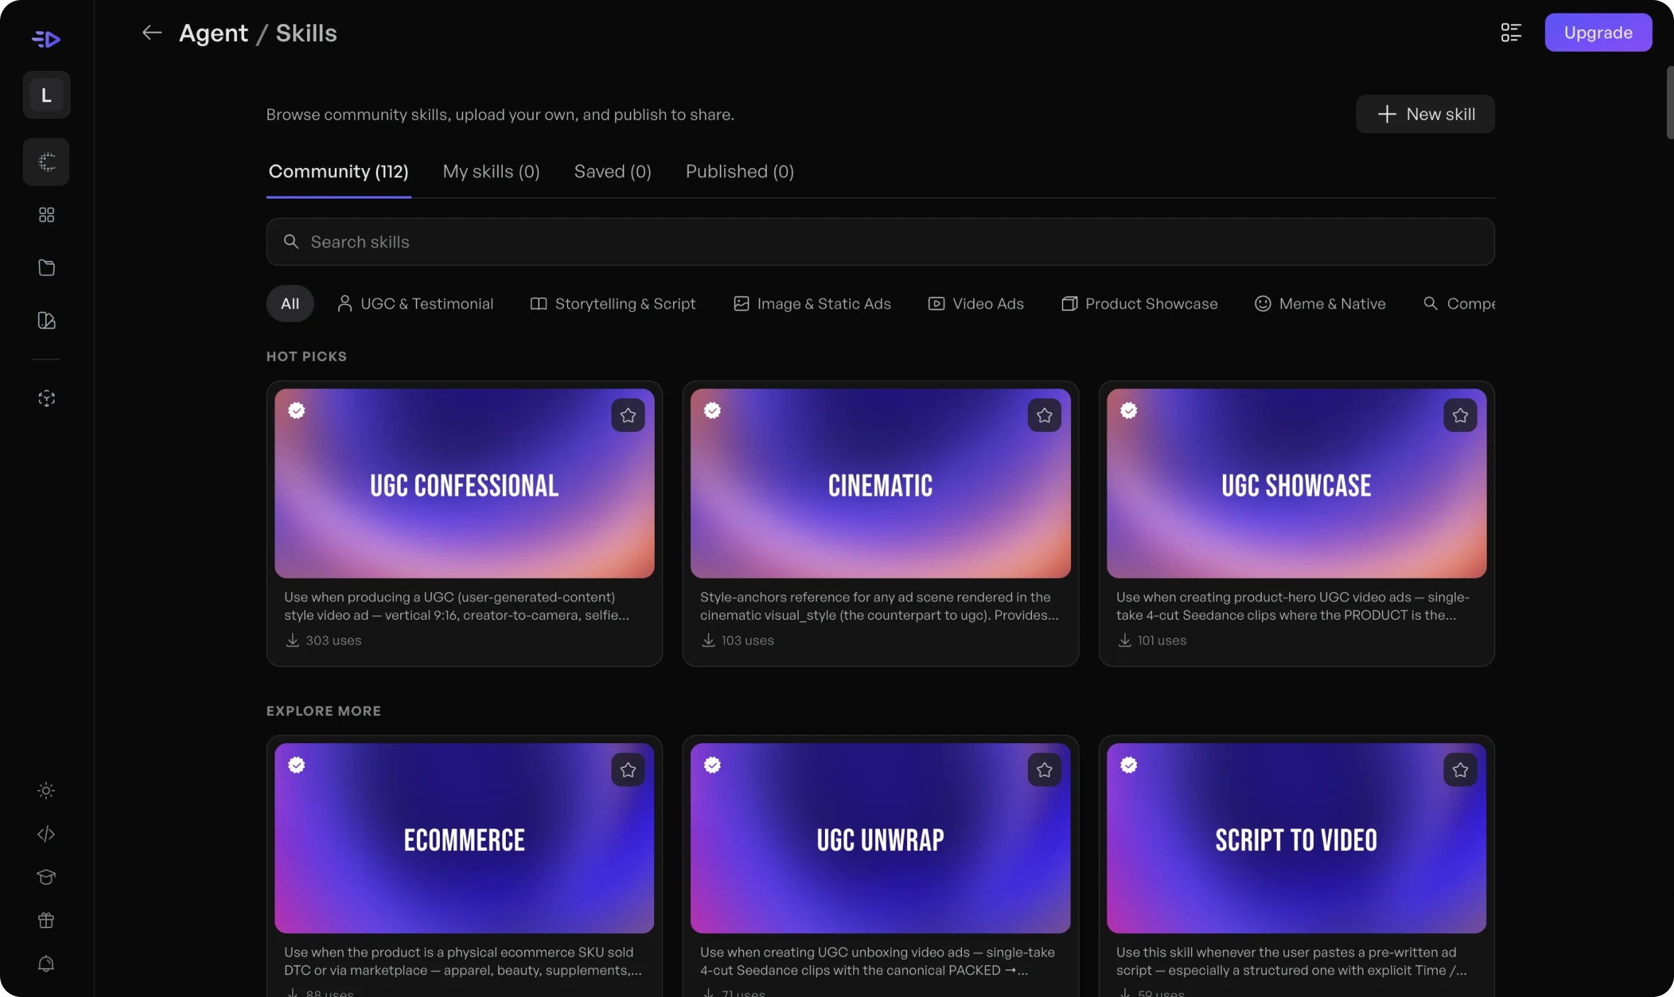Switch to Published (0) tab
The image size is (1674, 997).
tap(739, 172)
